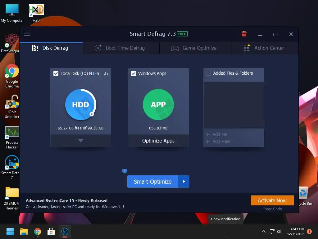Open the HxD desktop shortcut
Viewport: 318px width, 239px height.
tap(36, 13)
